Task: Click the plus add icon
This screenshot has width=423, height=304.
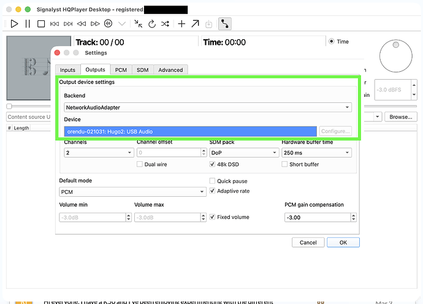Action: [x=181, y=24]
